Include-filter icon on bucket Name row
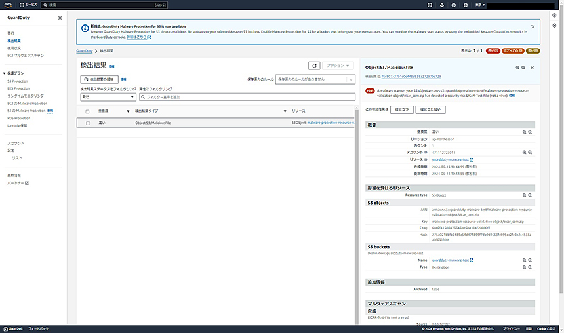This screenshot has width=564, height=333. click(524, 260)
